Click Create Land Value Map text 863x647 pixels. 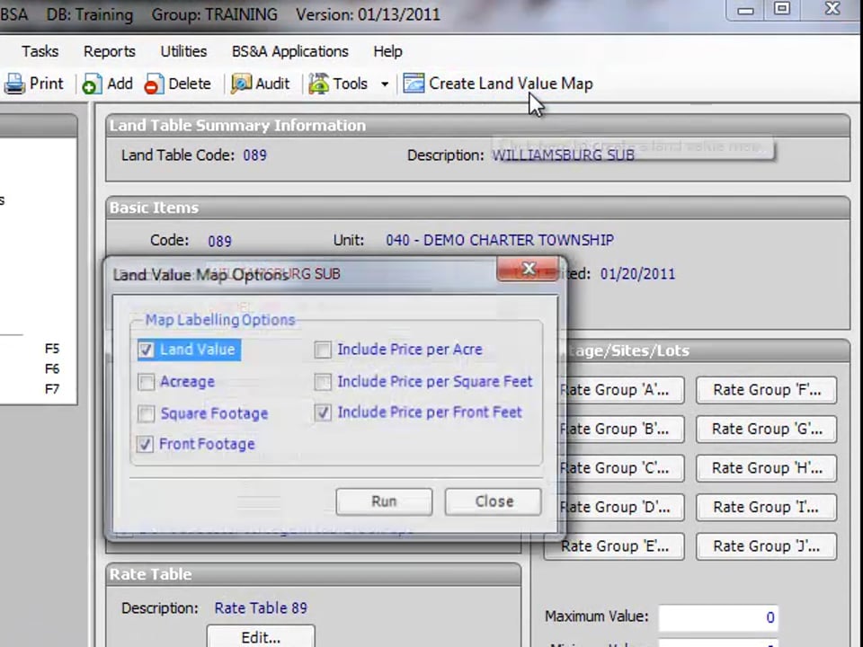click(512, 84)
